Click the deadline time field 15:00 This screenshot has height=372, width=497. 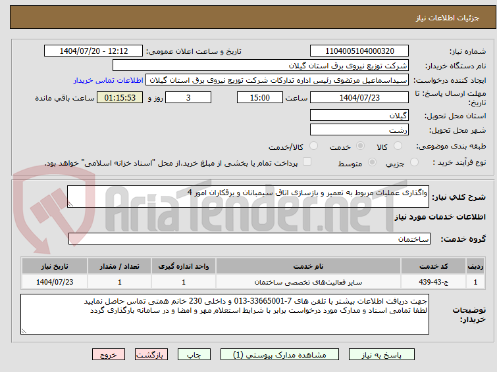click(260, 97)
